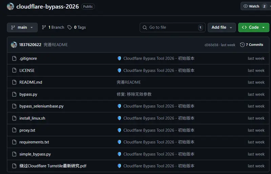The height and width of the screenshot is (174, 271).
Task: Click the file icon for proxy.txt
Action: click(x=14, y=130)
